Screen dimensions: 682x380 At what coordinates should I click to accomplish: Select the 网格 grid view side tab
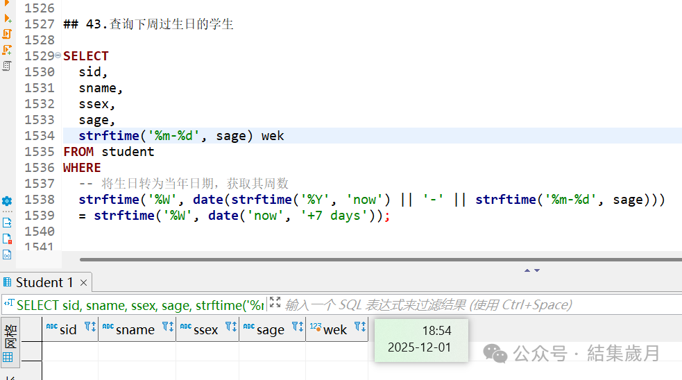tap(10, 343)
